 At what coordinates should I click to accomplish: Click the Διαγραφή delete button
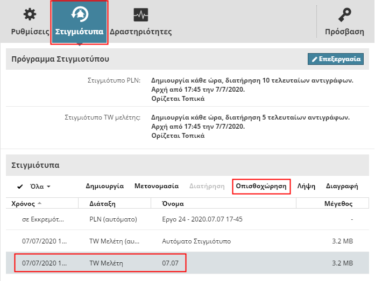pos(342,187)
